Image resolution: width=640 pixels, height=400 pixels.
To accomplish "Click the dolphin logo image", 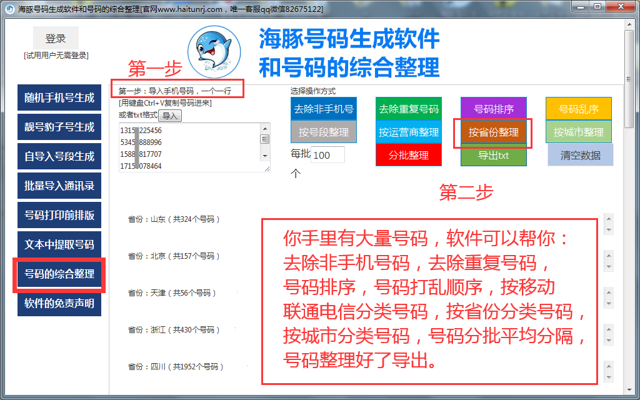I will tap(214, 51).
